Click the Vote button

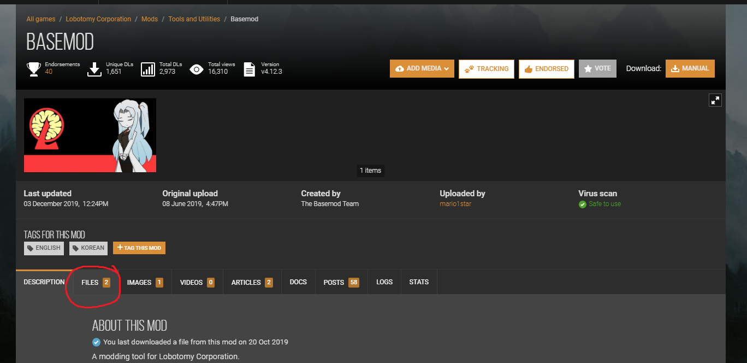click(597, 68)
